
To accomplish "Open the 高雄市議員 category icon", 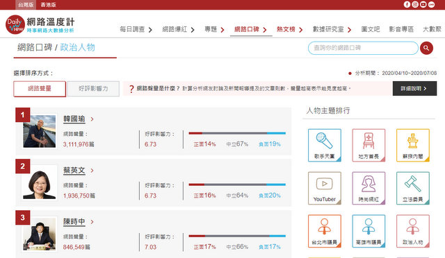I will (369, 231).
